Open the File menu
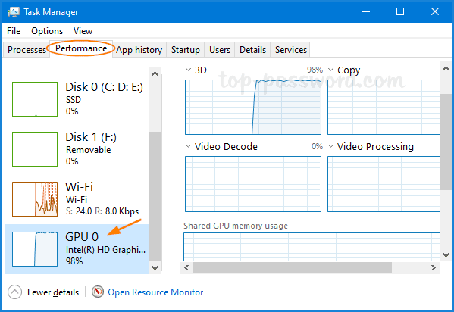Viewport: 454px width, 312px height. tap(14, 31)
